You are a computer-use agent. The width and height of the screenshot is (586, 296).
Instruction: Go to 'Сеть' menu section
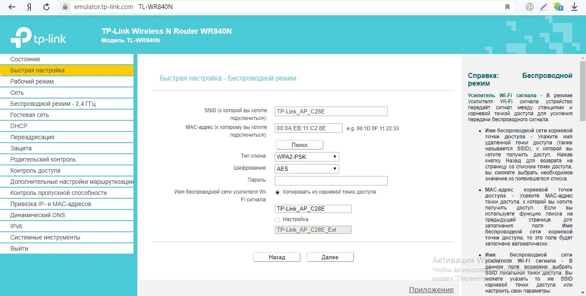click(67, 93)
